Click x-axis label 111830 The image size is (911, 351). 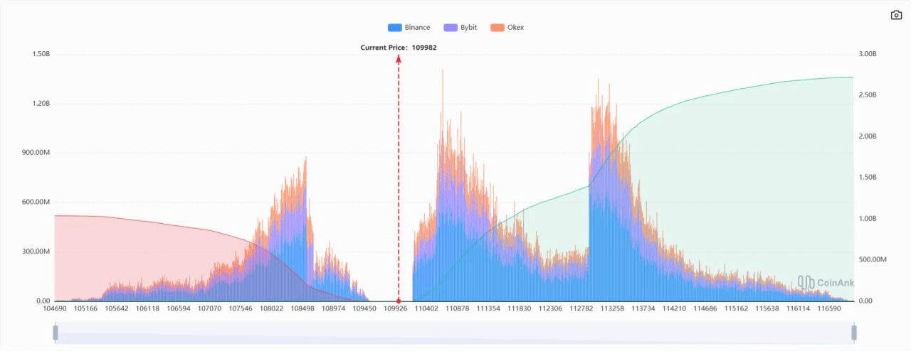point(520,309)
